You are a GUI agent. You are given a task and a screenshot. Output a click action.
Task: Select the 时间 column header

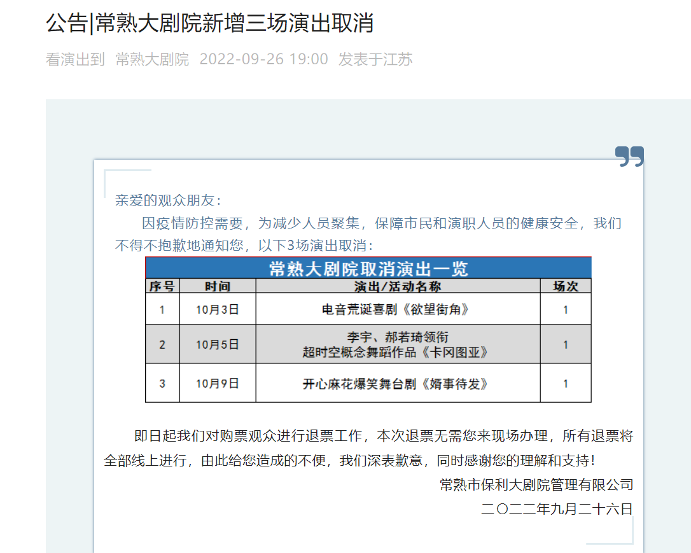coord(217,286)
